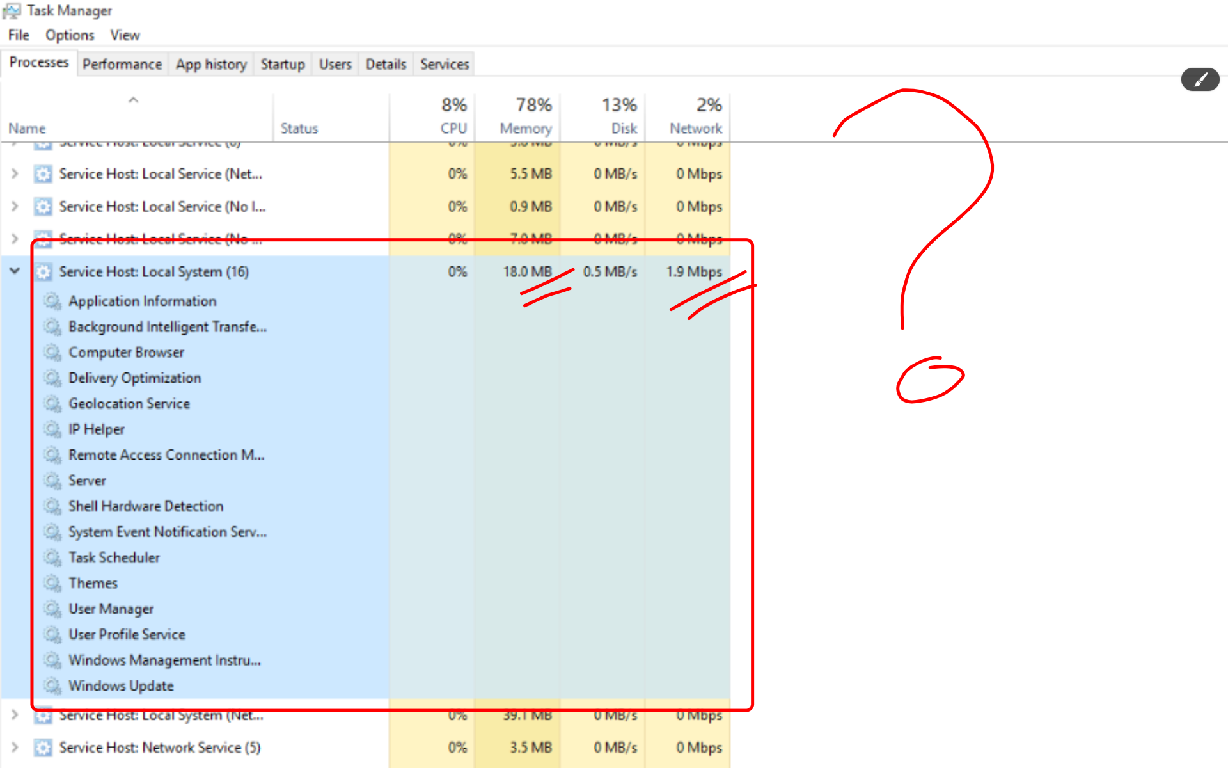Click the Windows Update service icon
Screen dimensions: 1228x768
click(52, 685)
